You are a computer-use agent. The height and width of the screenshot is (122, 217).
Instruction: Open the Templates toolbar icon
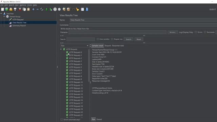pos(6,9)
